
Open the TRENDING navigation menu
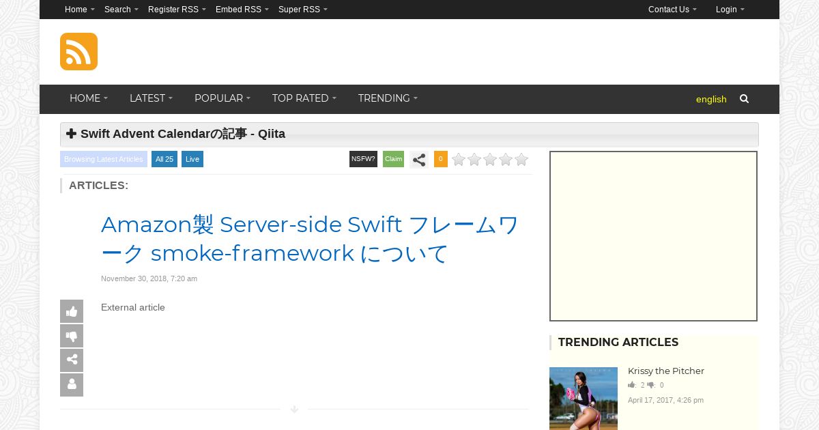click(388, 99)
